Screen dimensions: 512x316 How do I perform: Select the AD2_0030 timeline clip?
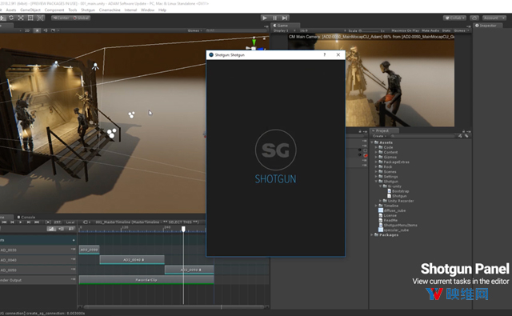pos(89,250)
